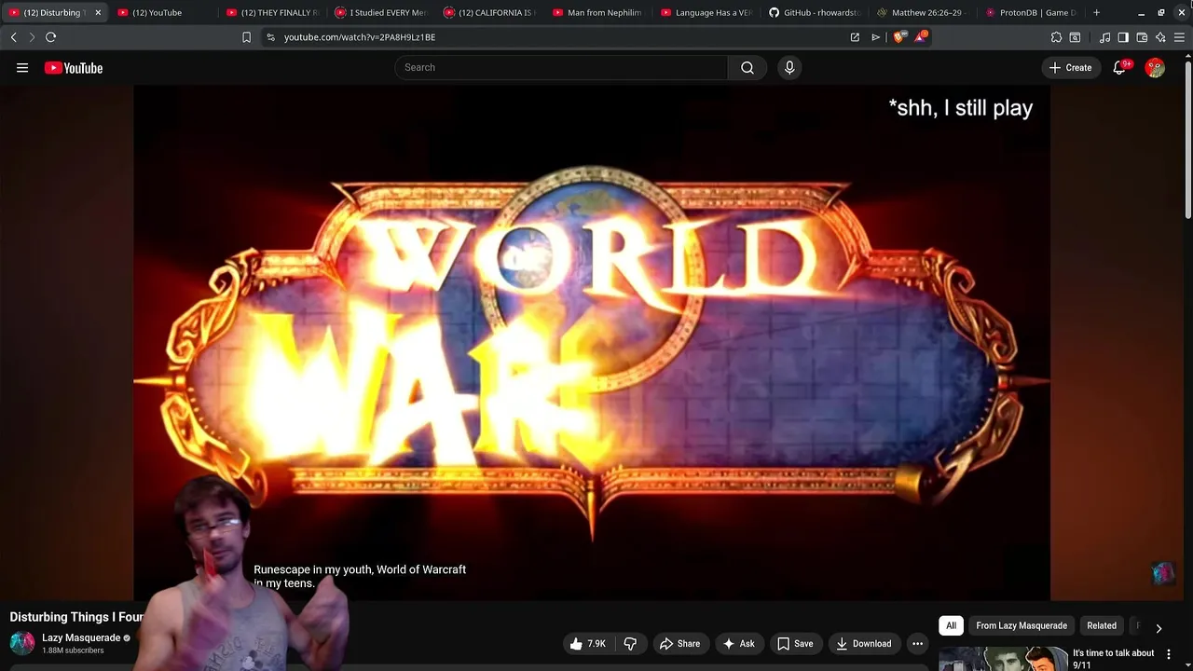The image size is (1193, 671).
Task: Click the Brave Shields lion icon
Action: tap(899, 37)
